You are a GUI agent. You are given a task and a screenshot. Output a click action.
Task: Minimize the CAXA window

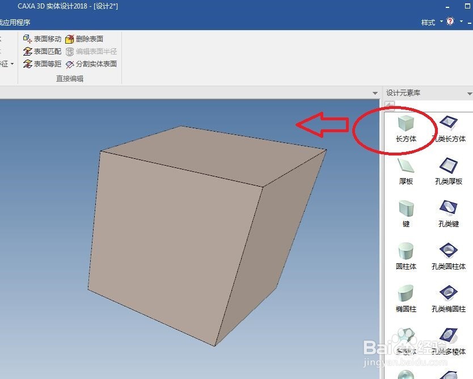tap(447, 7)
